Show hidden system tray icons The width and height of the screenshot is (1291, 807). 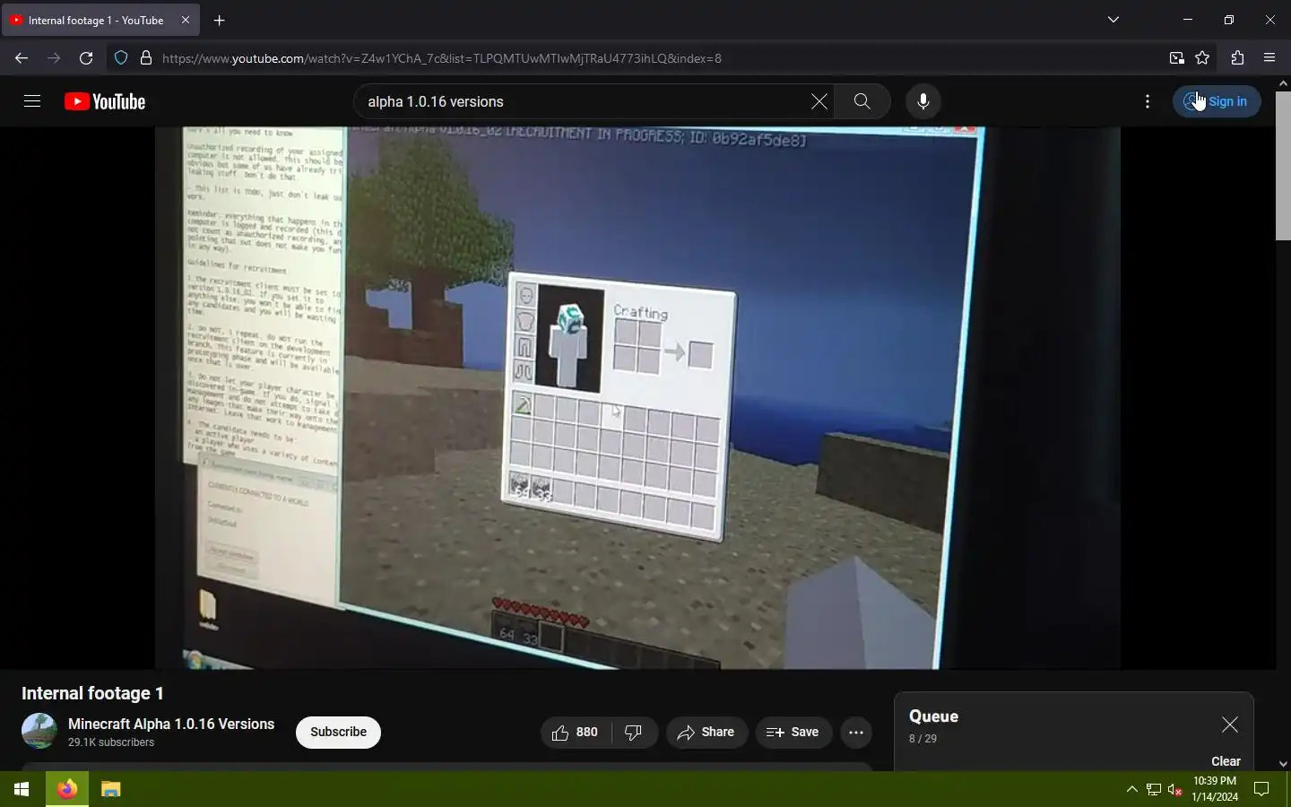coord(1132,789)
